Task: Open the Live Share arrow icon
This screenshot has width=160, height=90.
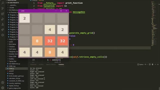Action: 3,30
